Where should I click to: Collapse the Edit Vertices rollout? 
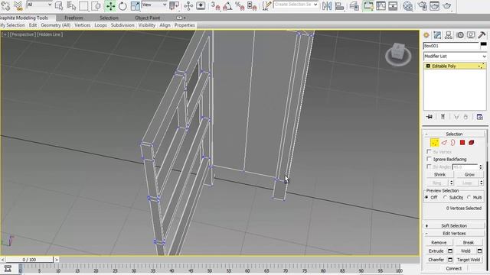pos(454,233)
